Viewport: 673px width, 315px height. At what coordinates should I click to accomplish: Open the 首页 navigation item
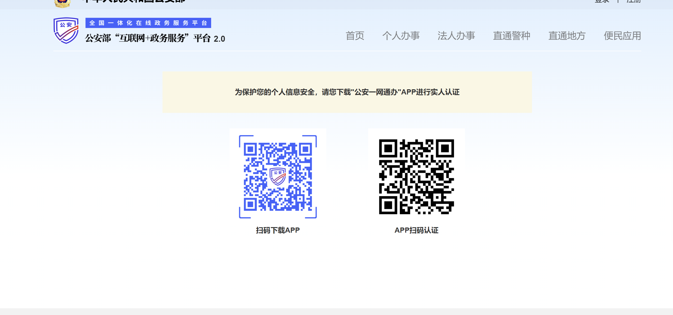pos(355,36)
